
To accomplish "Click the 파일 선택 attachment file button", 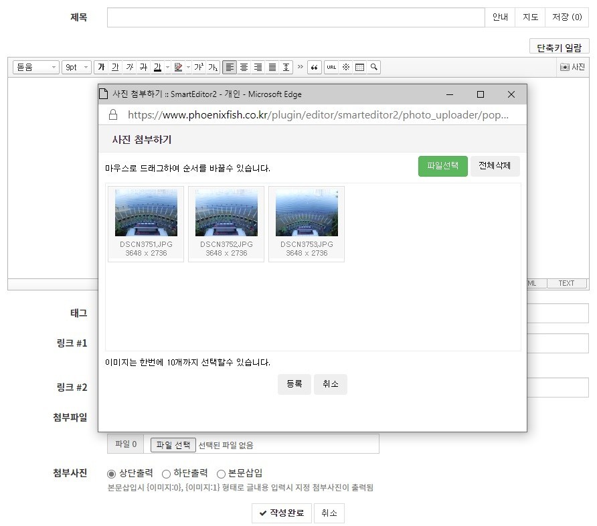I will [x=173, y=444].
